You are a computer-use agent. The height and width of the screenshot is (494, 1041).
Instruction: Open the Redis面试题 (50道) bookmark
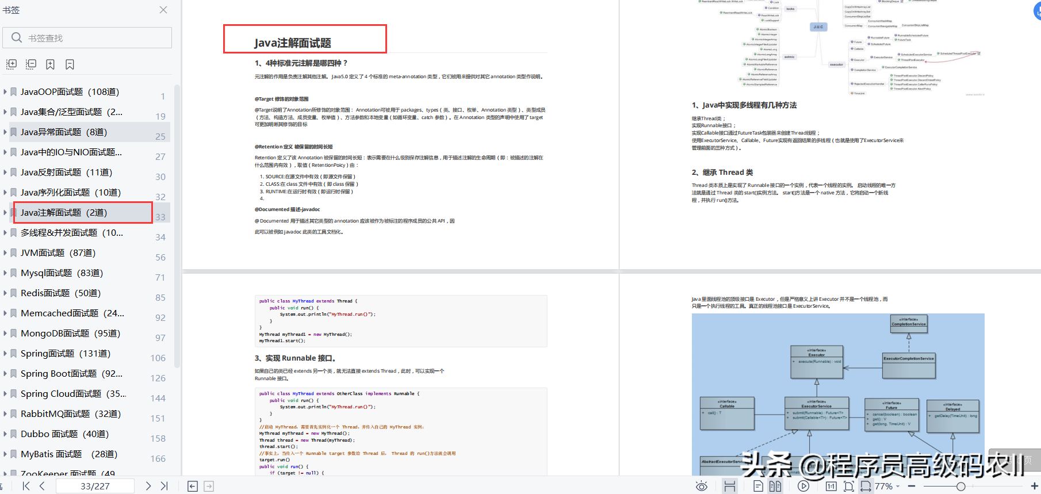[60, 293]
